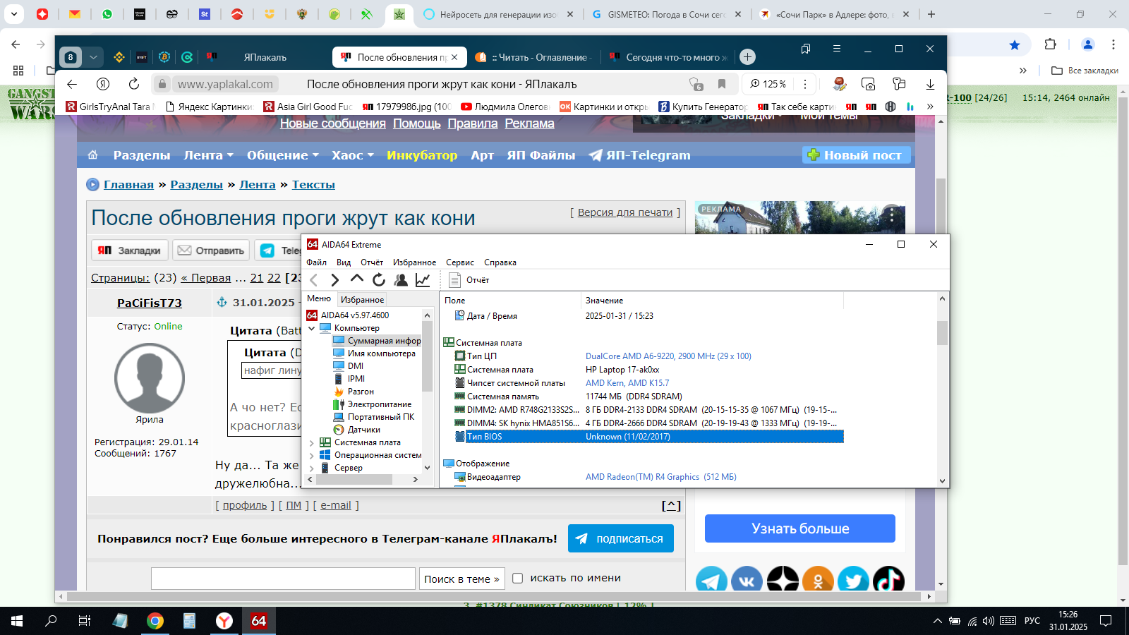Viewport: 1129px width, 635px height.
Task: Open AIDA64 user manager icon
Action: tap(401, 280)
